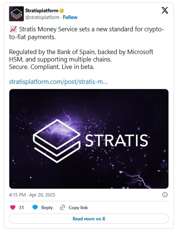Screen dimensions: 177x233
Task: Open the stratisplatform.com post link
Action: tap(58, 82)
